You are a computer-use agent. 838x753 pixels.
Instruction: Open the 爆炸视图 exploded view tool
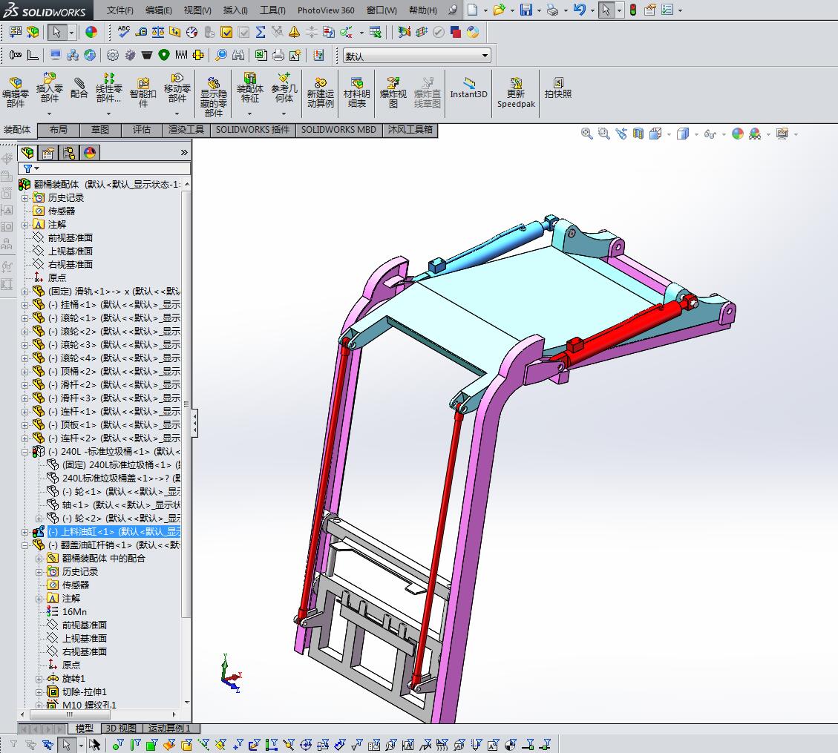(393, 91)
